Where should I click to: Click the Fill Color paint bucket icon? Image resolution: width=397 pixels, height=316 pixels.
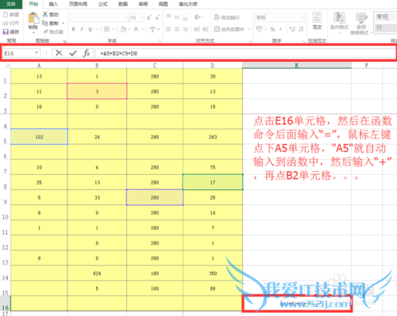pos(123,29)
